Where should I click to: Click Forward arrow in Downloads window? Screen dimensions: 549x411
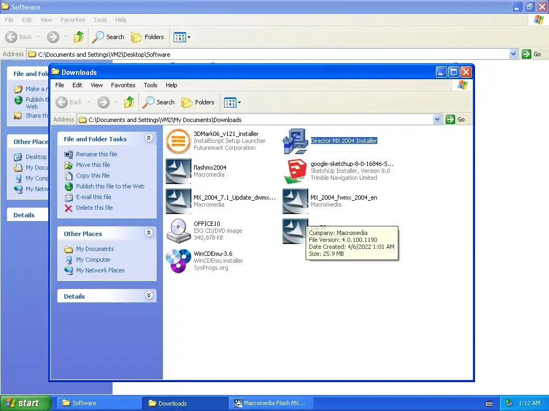[x=103, y=102]
